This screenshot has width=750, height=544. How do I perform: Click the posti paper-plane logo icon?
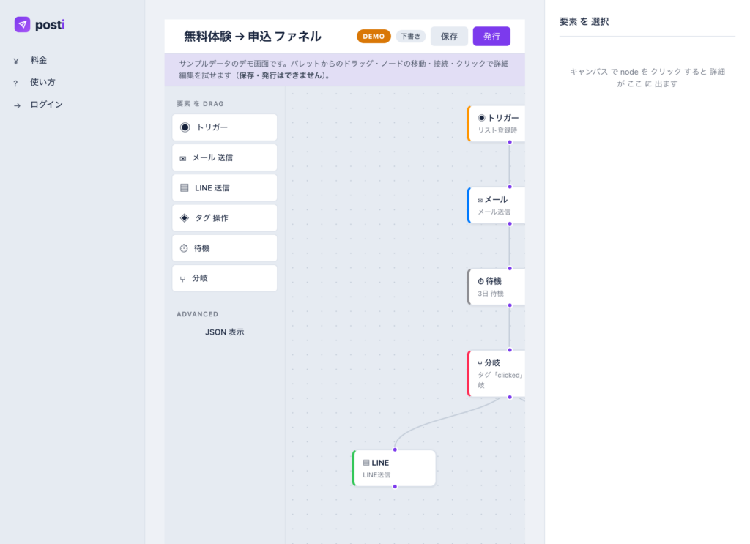click(x=22, y=24)
